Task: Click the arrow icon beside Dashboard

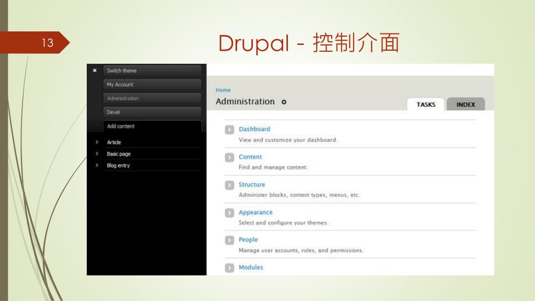Action: pos(230,130)
